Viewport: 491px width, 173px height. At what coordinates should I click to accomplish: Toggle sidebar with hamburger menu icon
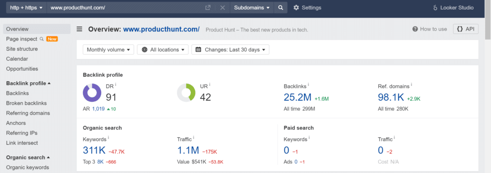80,29
